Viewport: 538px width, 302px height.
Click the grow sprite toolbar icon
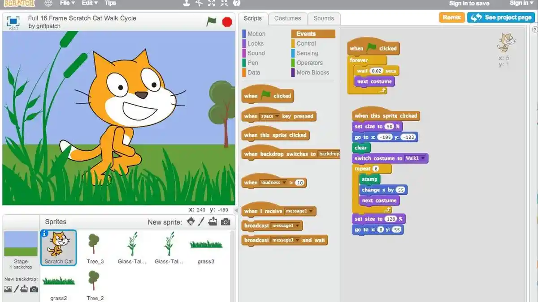tap(212, 4)
